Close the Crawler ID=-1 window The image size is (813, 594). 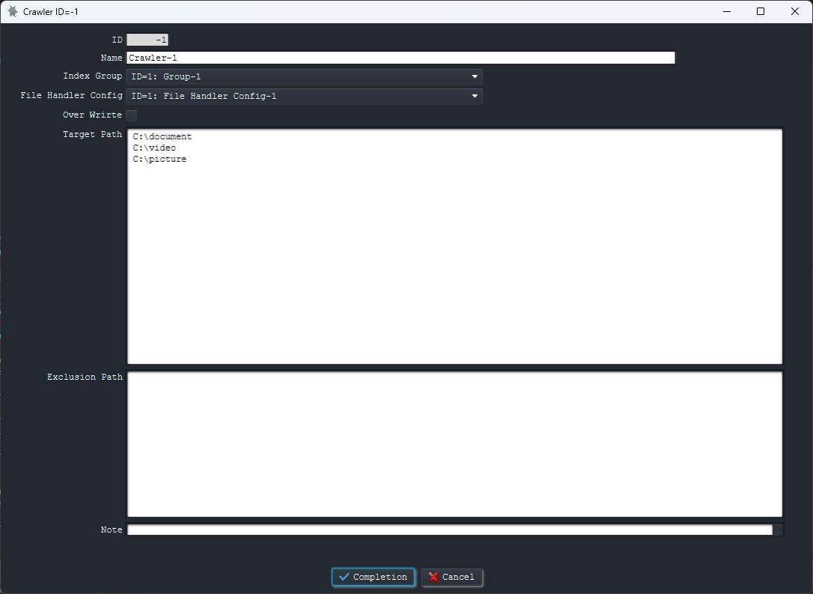[x=795, y=12]
